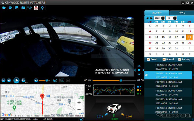Click the print icon
The width and height of the screenshot is (194, 121).
pyautogui.click(x=10, y=8)
